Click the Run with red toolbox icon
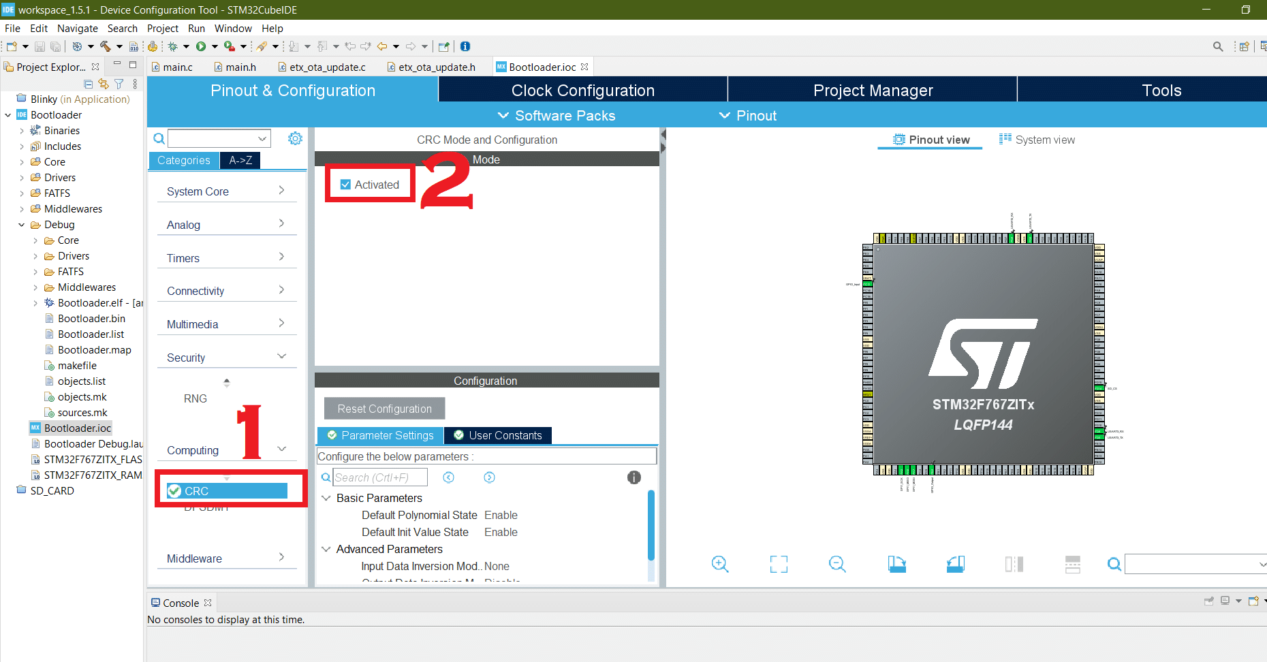This screenshot has height=662, width=1267. 230,46
